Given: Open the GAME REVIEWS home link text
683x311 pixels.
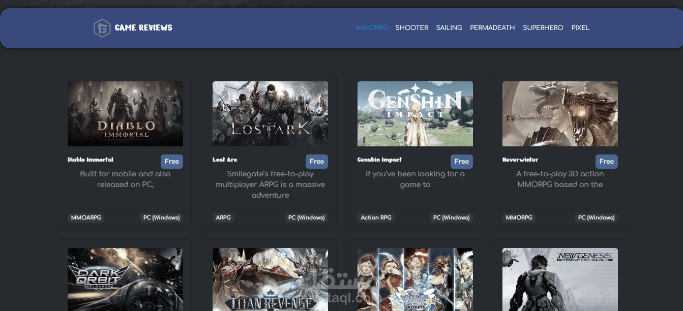Looking at the screenshot, I should coord(143,28).
